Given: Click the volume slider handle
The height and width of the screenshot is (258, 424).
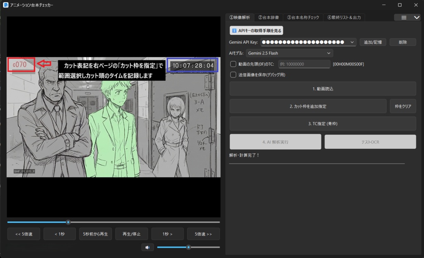Looking at the screenshot, I should [188, 247].
